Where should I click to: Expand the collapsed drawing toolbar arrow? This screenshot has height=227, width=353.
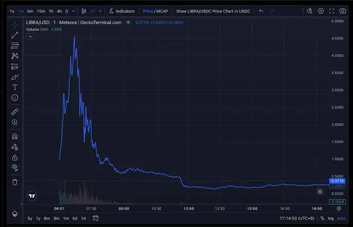(x=22, y=204)
